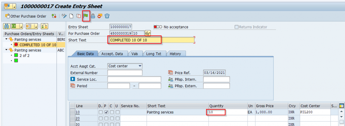The height and width of the screenshot is (126, 345).
Task: Open table column configuration icon
Action: pyautogui.click(x=342, y=106)
